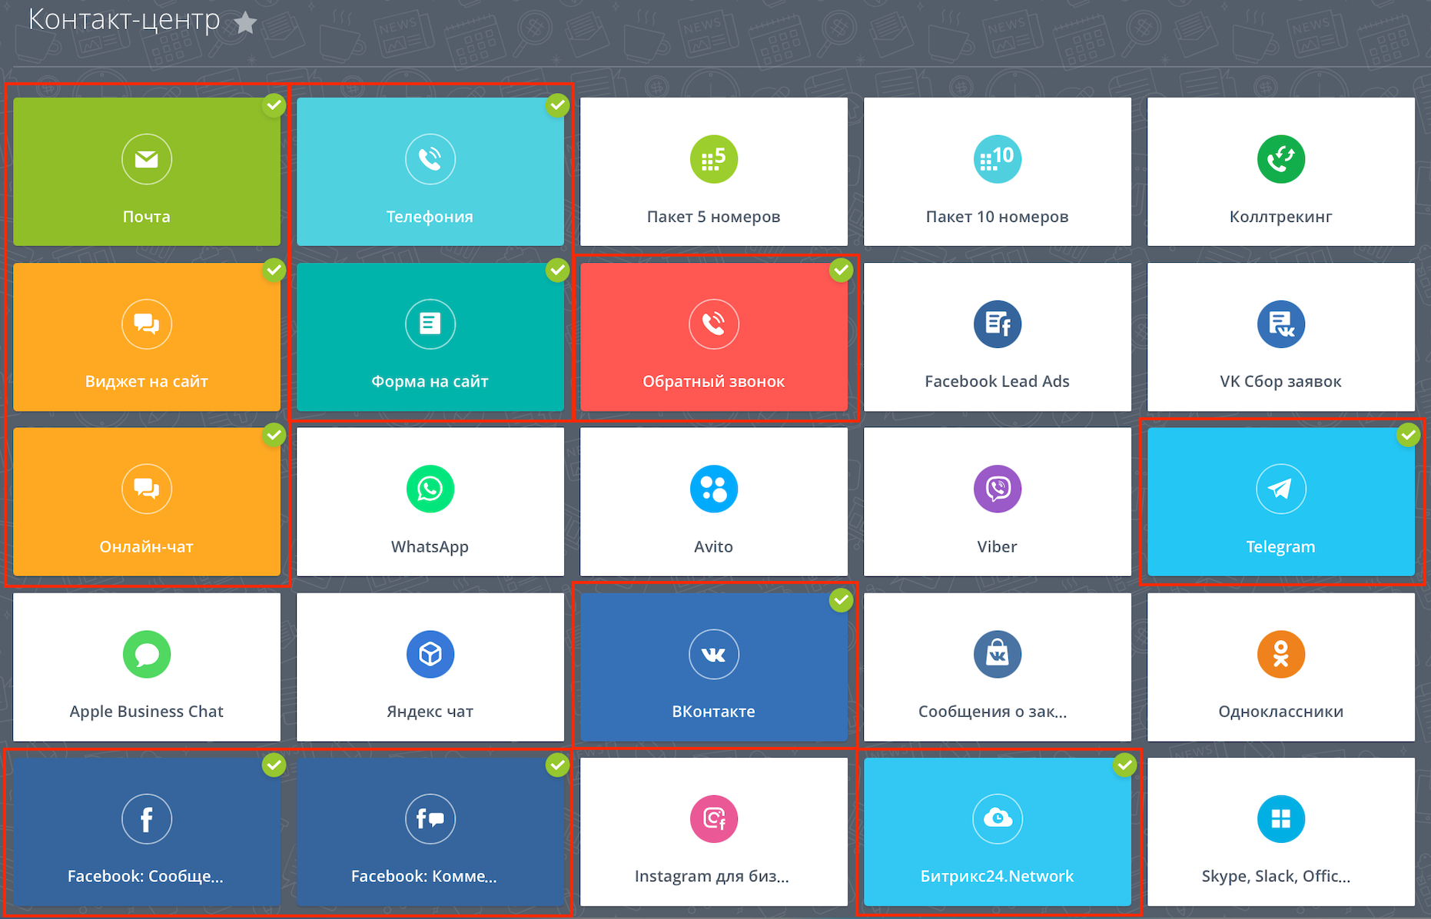
Task: Click the Viber logo icon
Action: pyautogui.click(x=997, y=489)
